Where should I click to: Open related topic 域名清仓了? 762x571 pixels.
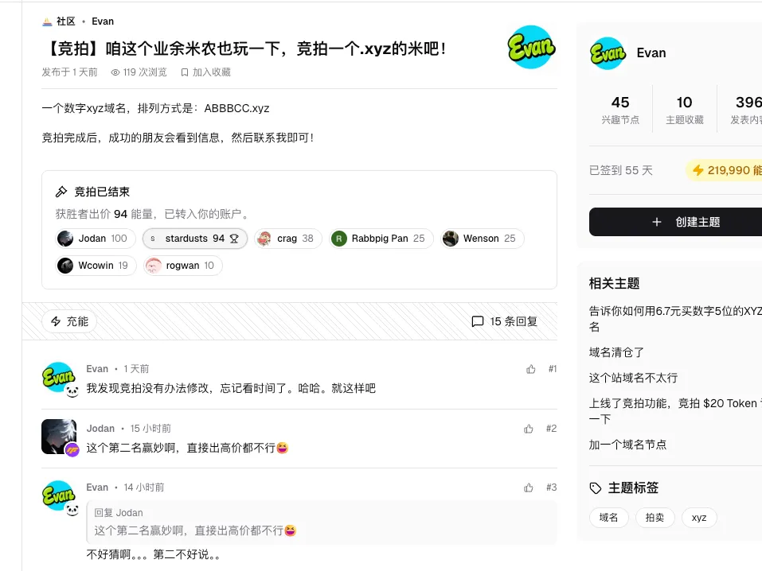[616, 352]
